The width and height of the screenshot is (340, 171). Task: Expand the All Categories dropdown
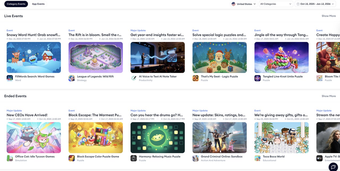276,4
